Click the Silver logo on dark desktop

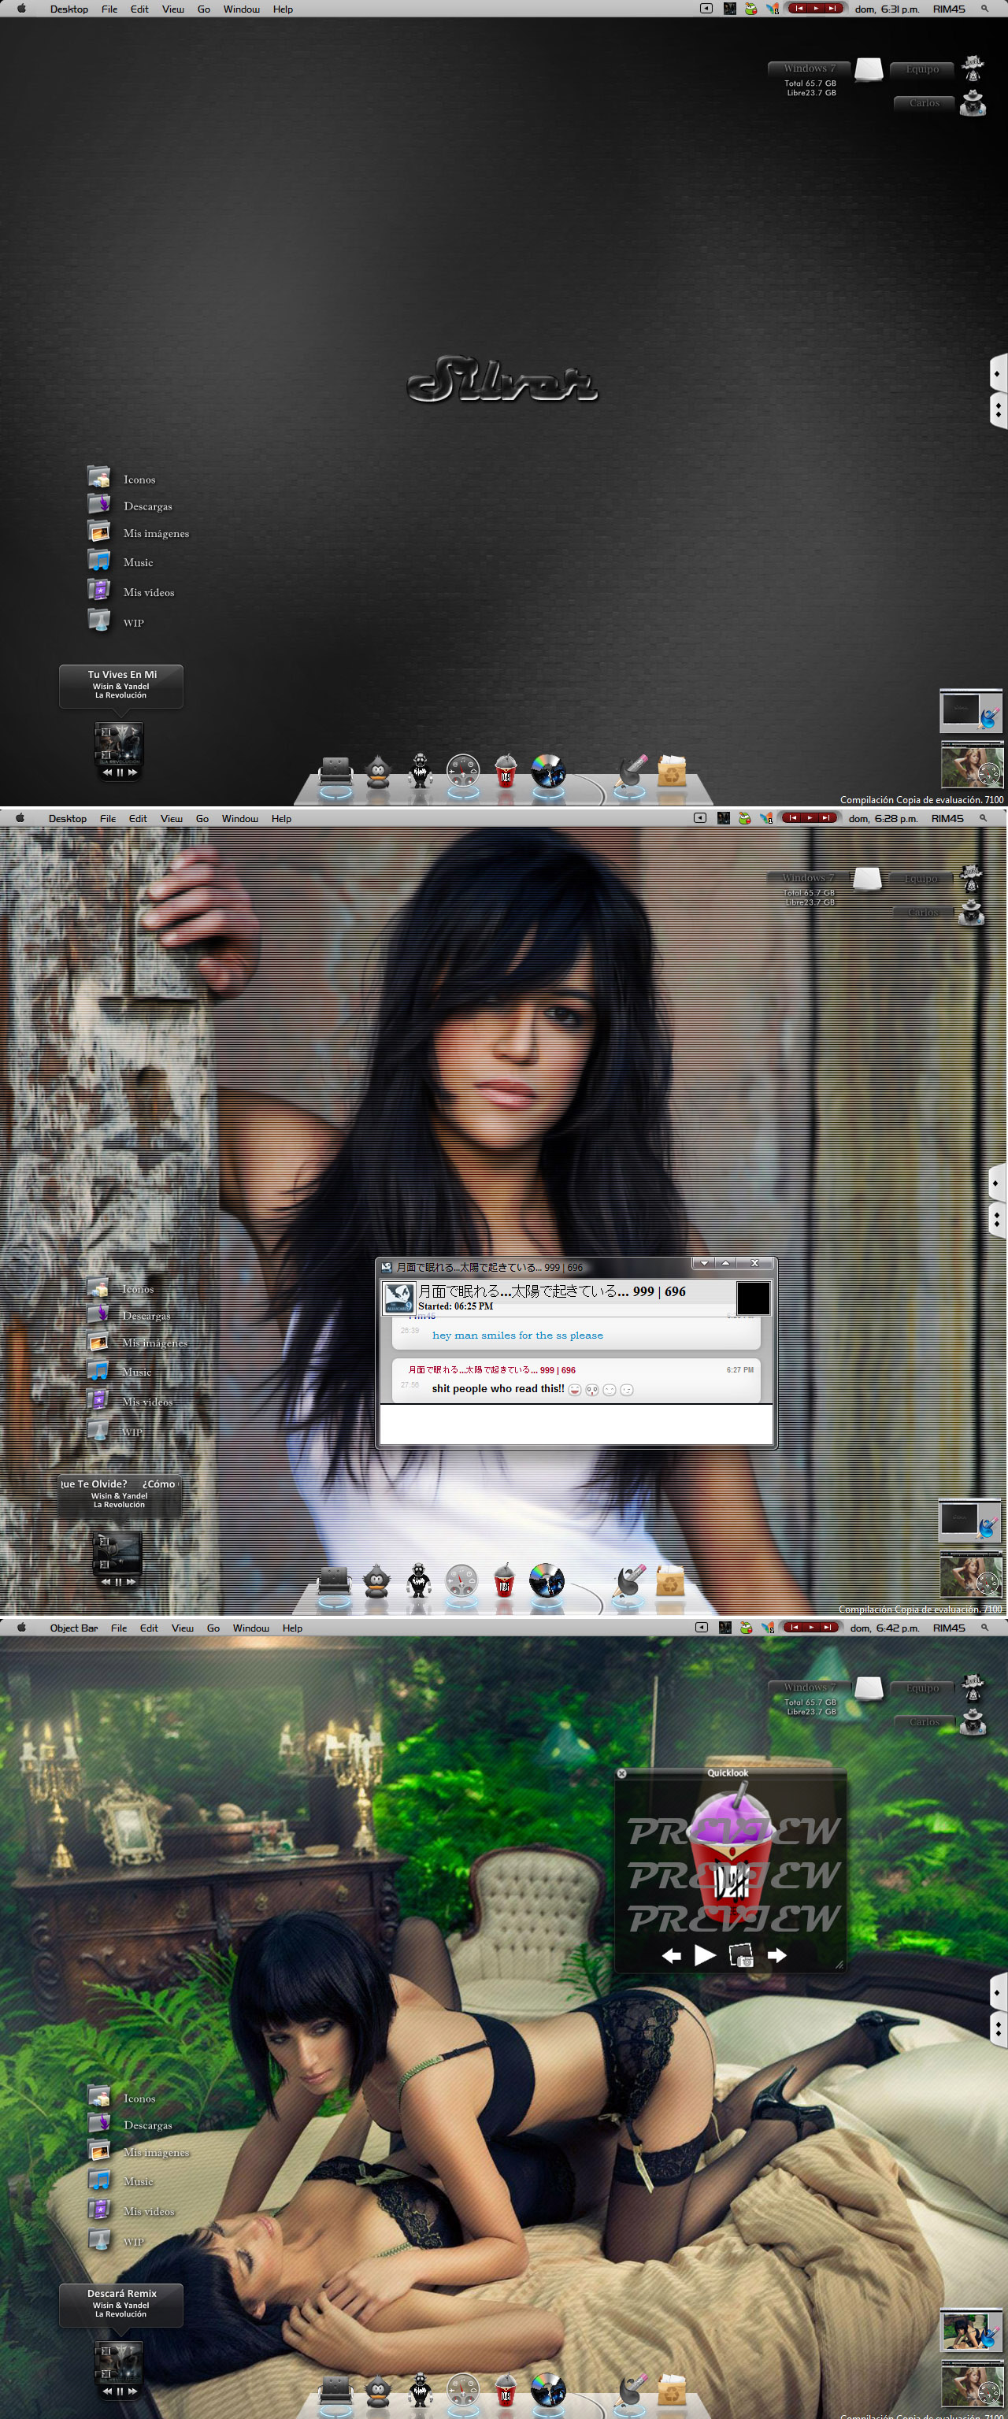click(x=502, y=380)
